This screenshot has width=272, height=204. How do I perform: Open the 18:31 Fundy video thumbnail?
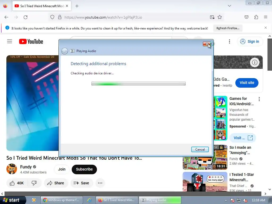(205, 157)
